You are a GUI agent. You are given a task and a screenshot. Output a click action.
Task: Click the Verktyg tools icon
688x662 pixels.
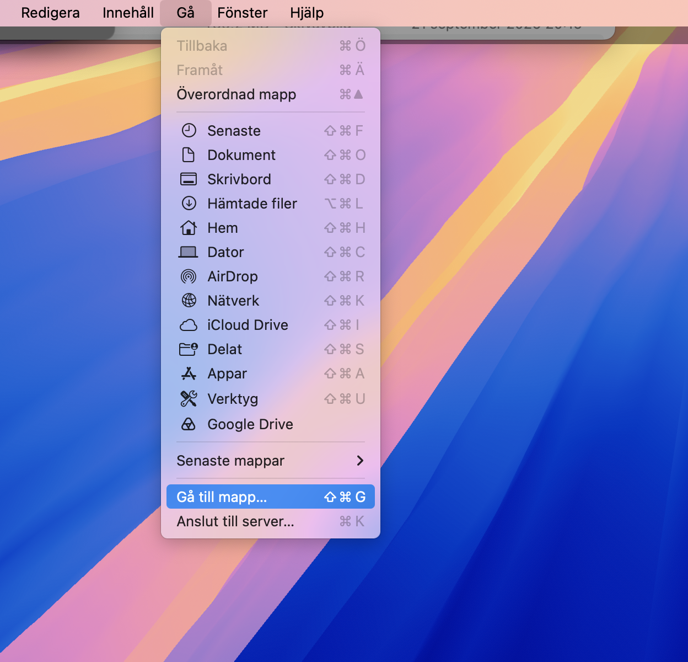click(189, 399)
